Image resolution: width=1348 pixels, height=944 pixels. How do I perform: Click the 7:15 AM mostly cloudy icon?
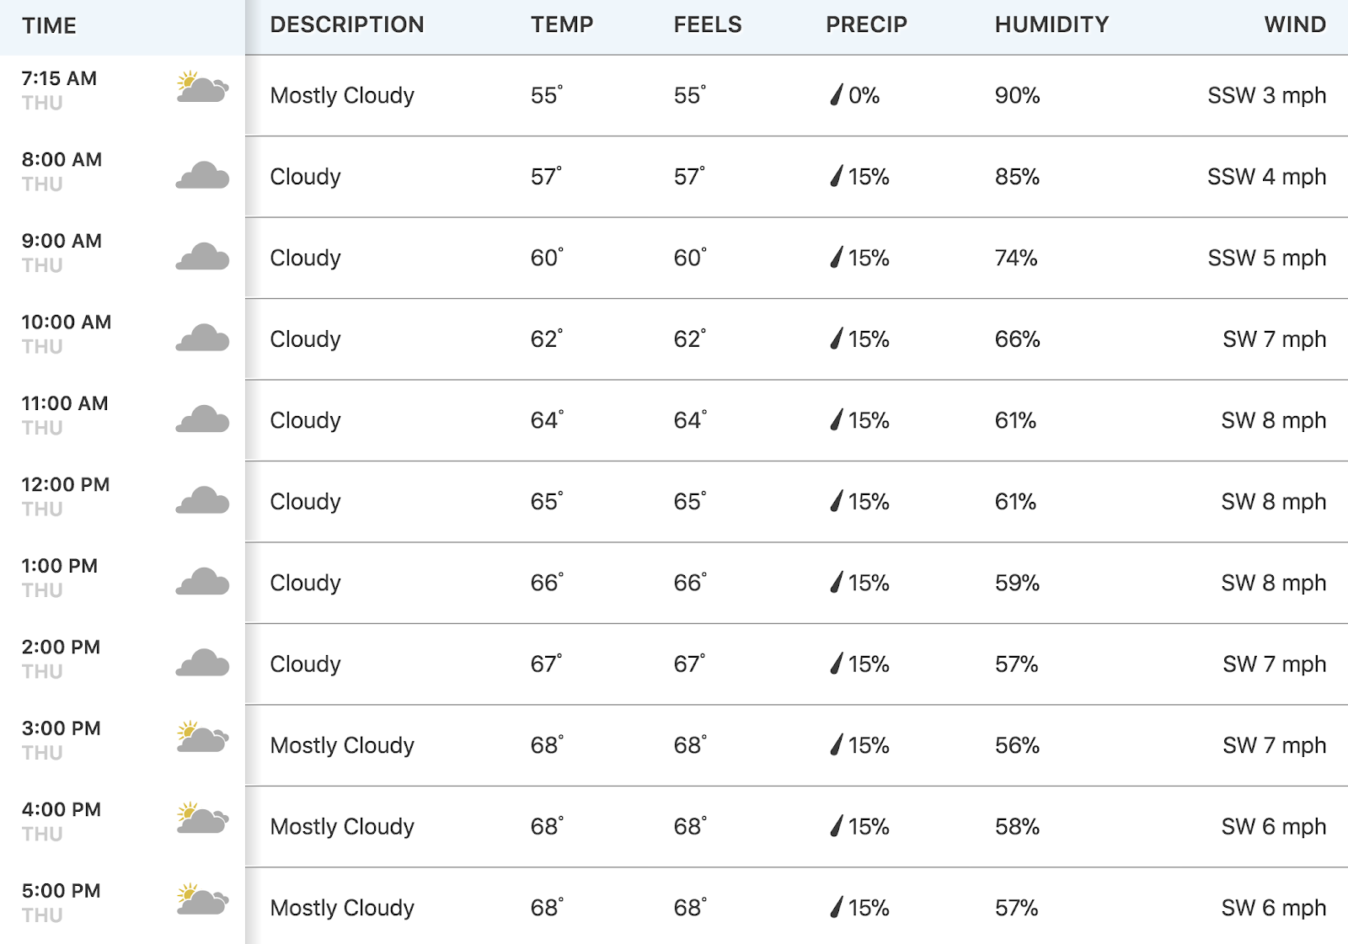(x=202, y=87)
